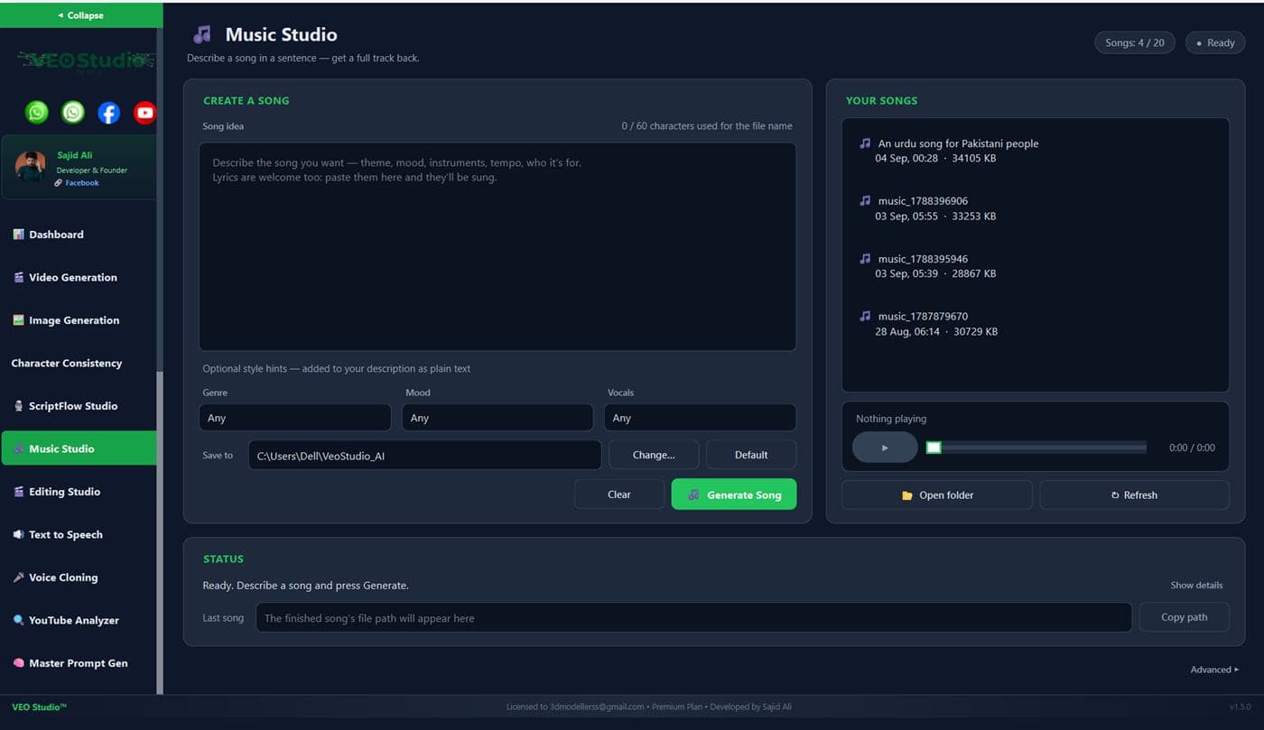Click the sidebar vertical scrollbar
Image resolution: width=1264 pixels, height=730 pixels.
point(160,532)
